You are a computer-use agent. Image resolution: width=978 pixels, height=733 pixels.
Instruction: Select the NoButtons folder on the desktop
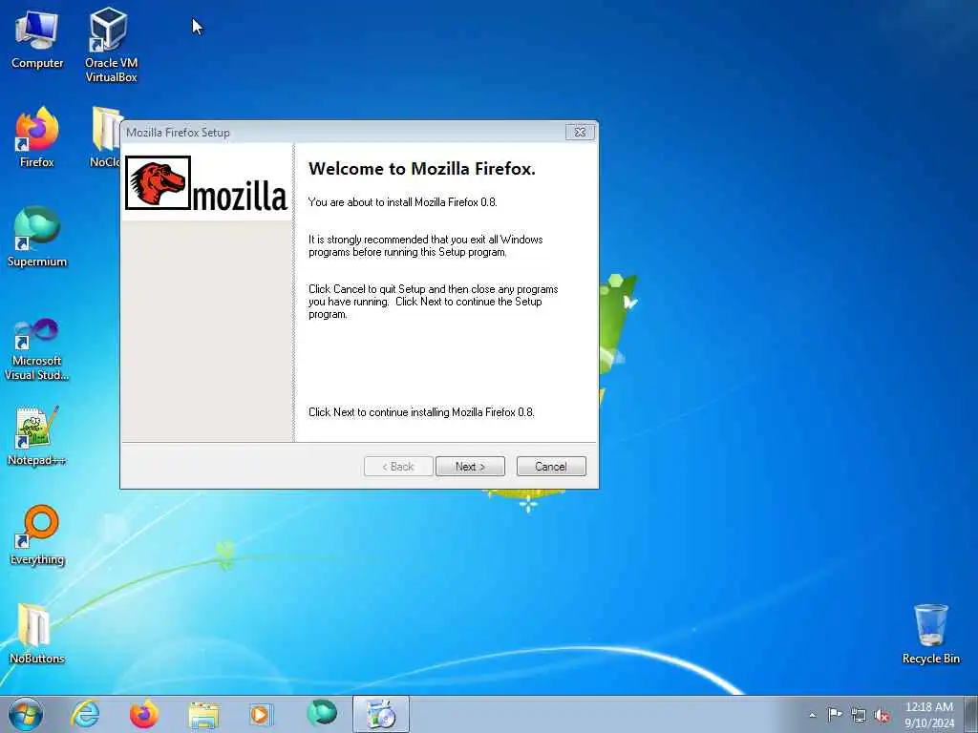tap(37, 634)
